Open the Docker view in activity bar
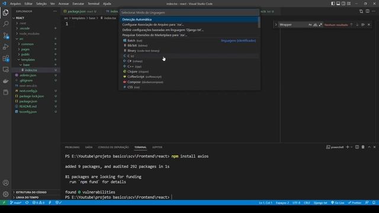Viewport: 379px width, 213px height. (x=5, y=81)
